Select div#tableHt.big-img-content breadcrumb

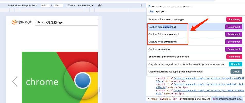(195, 99)
